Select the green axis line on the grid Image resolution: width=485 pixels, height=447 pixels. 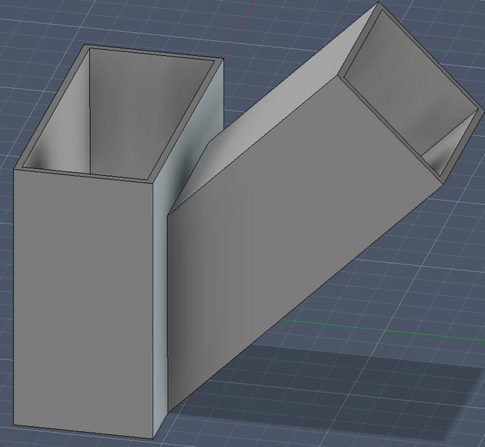click(x=373, y=322)
